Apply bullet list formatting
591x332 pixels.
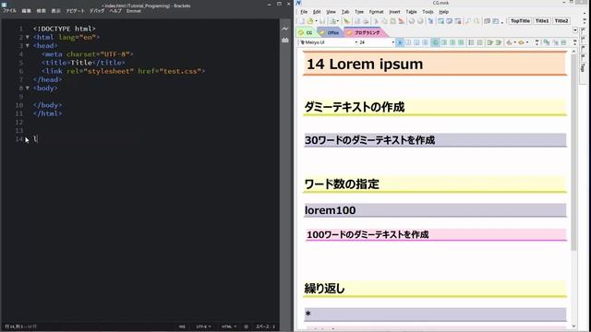(x=471, y=42)
